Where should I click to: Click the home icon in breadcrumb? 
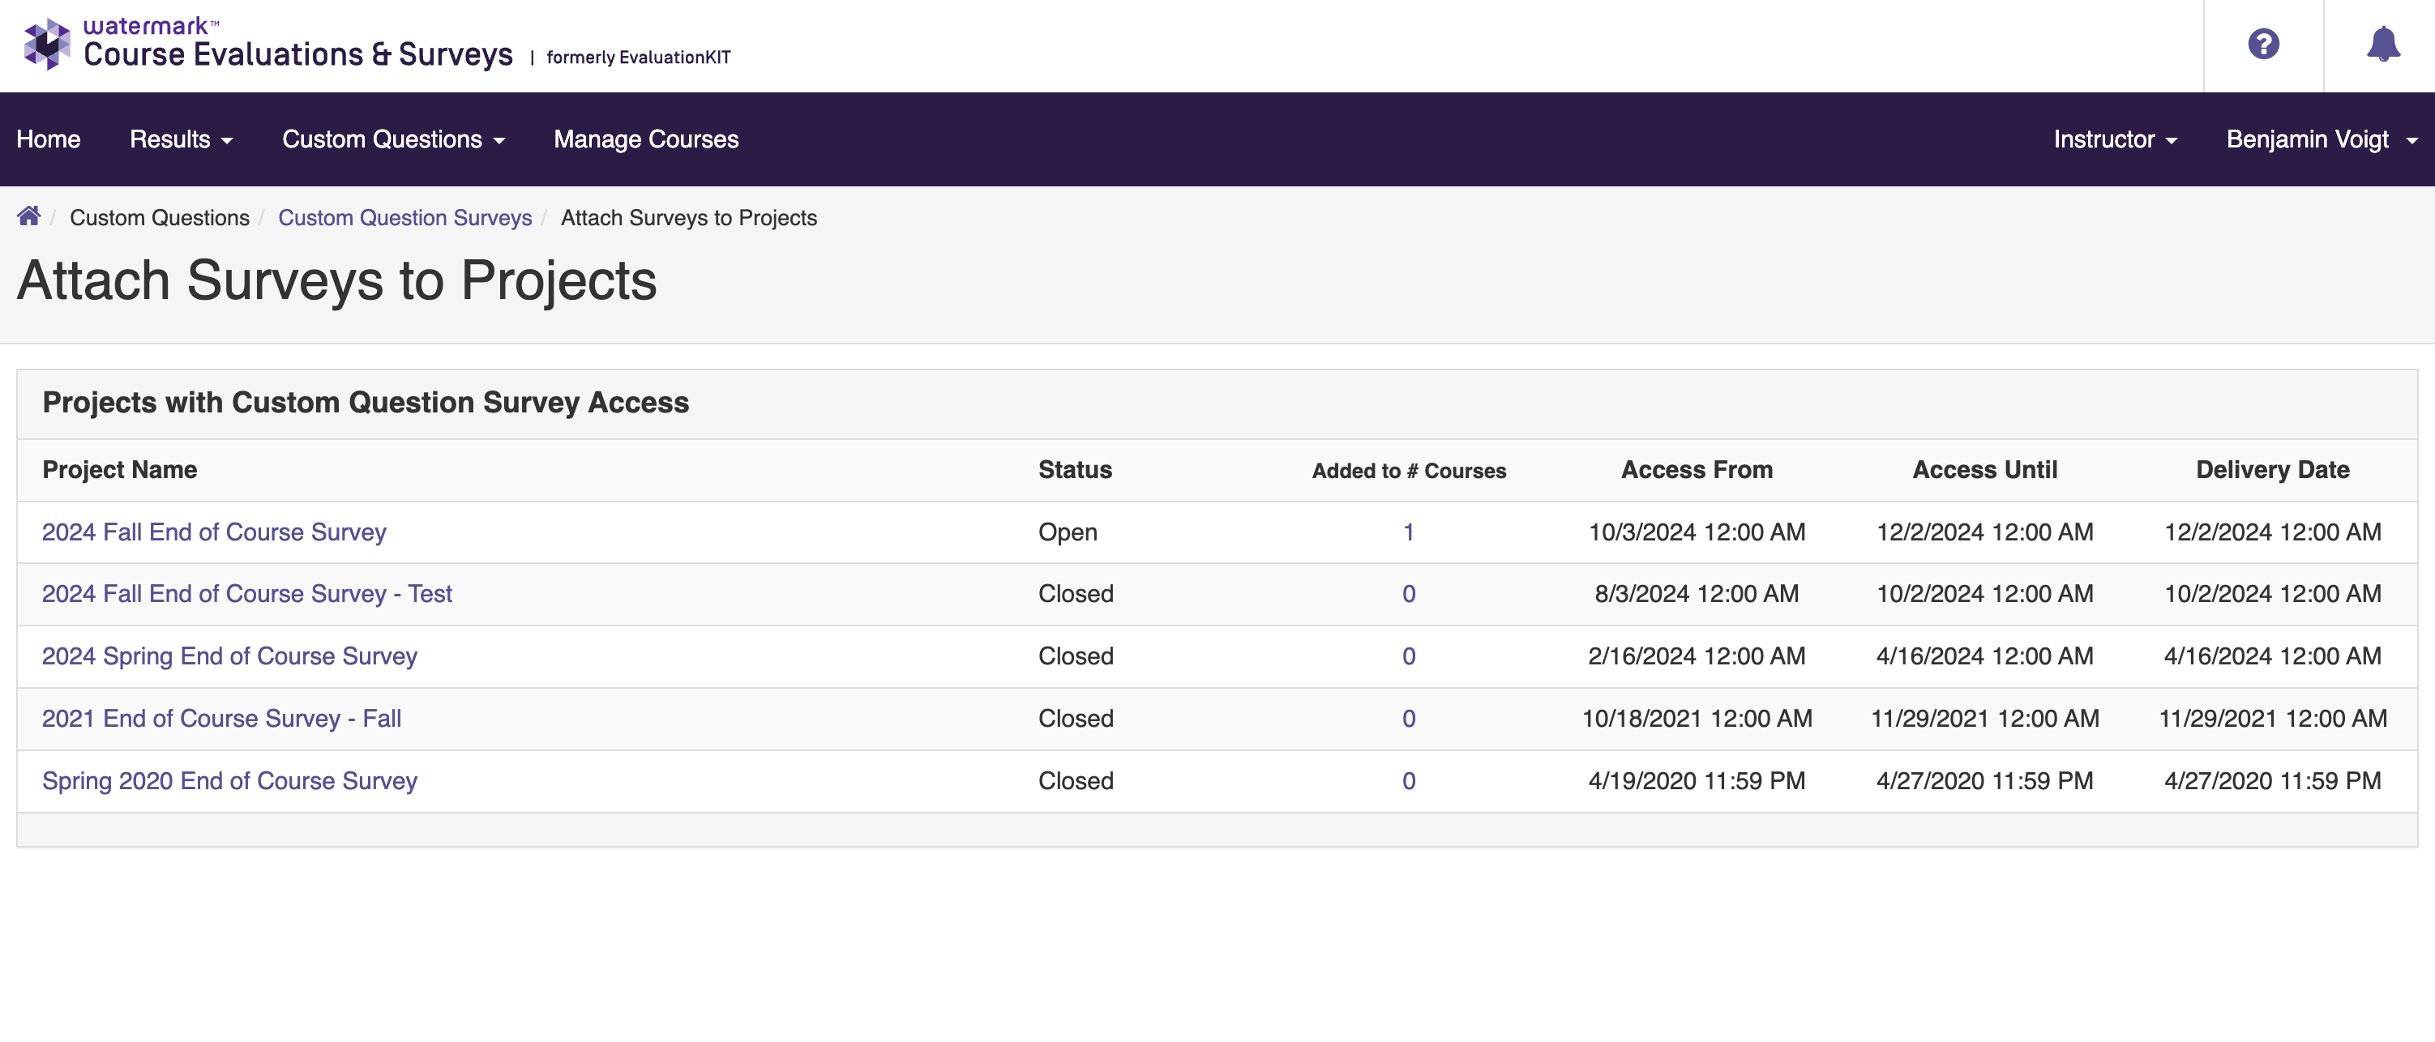(28, 216)
